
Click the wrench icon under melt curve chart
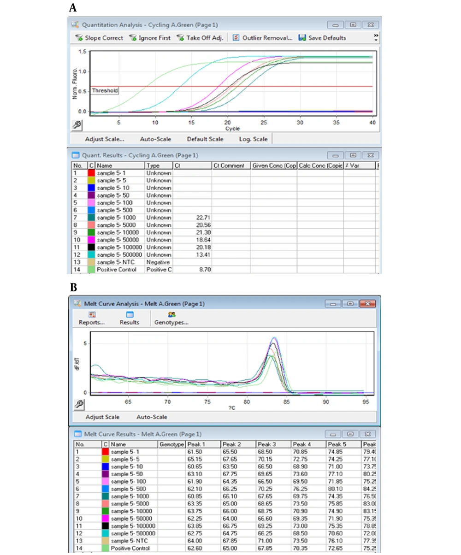(x=79, y=404)
